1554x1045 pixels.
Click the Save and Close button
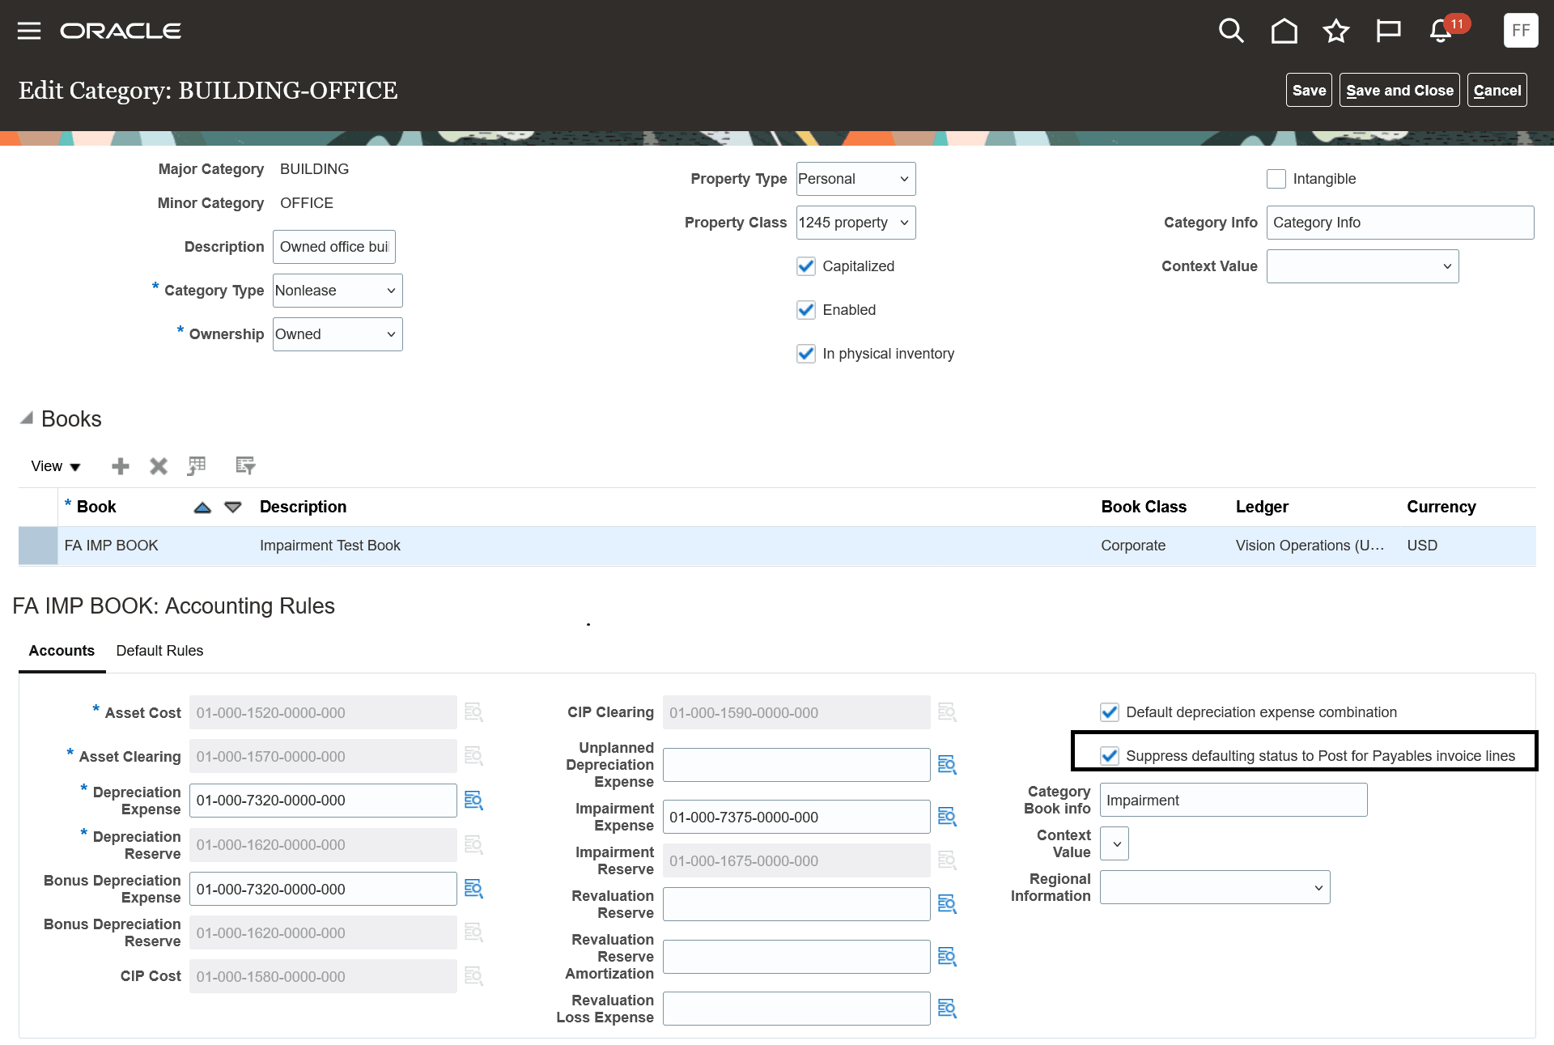[1399, 90]
